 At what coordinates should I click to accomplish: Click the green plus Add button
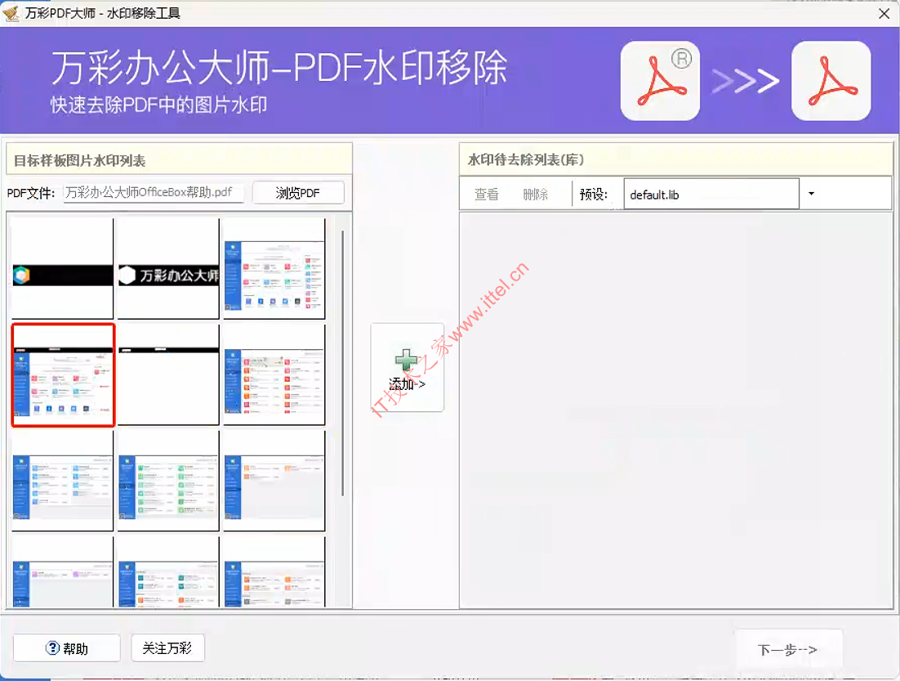click(407, 367)
